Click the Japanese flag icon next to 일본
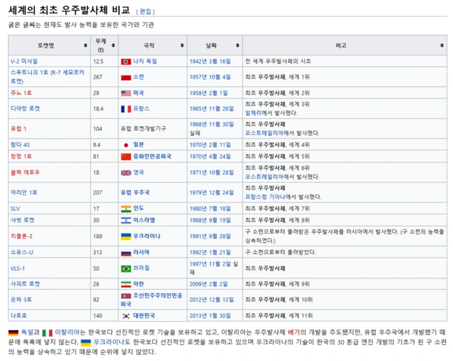453x361 pixels. click(x=126, y=145)
